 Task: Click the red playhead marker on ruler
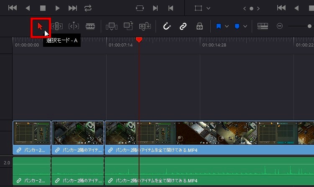[x=139, y=39]
